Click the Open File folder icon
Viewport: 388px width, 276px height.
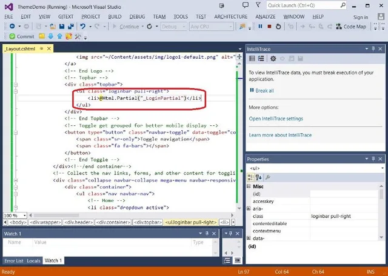pos(53,26)
